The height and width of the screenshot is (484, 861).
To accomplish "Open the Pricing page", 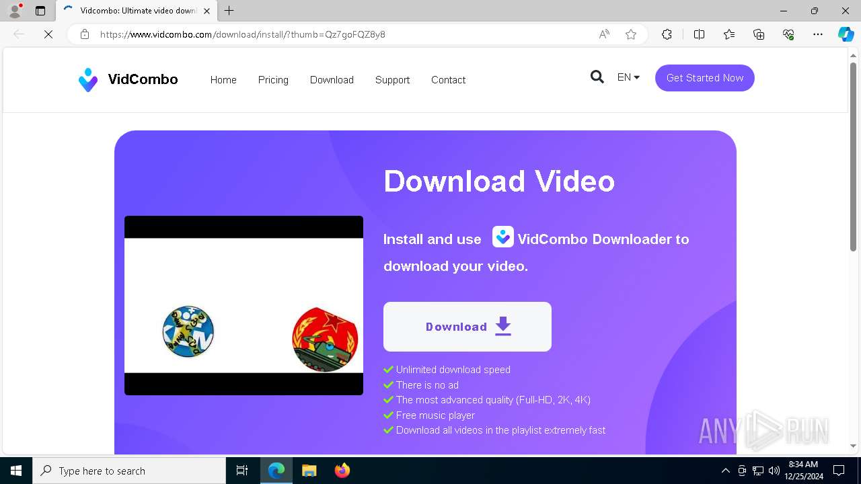I will click(x=273, y=79).
